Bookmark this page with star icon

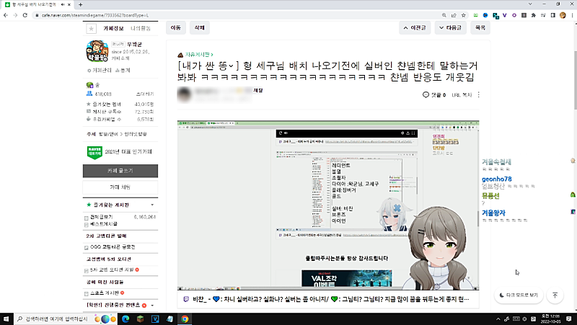coord(463,15)
